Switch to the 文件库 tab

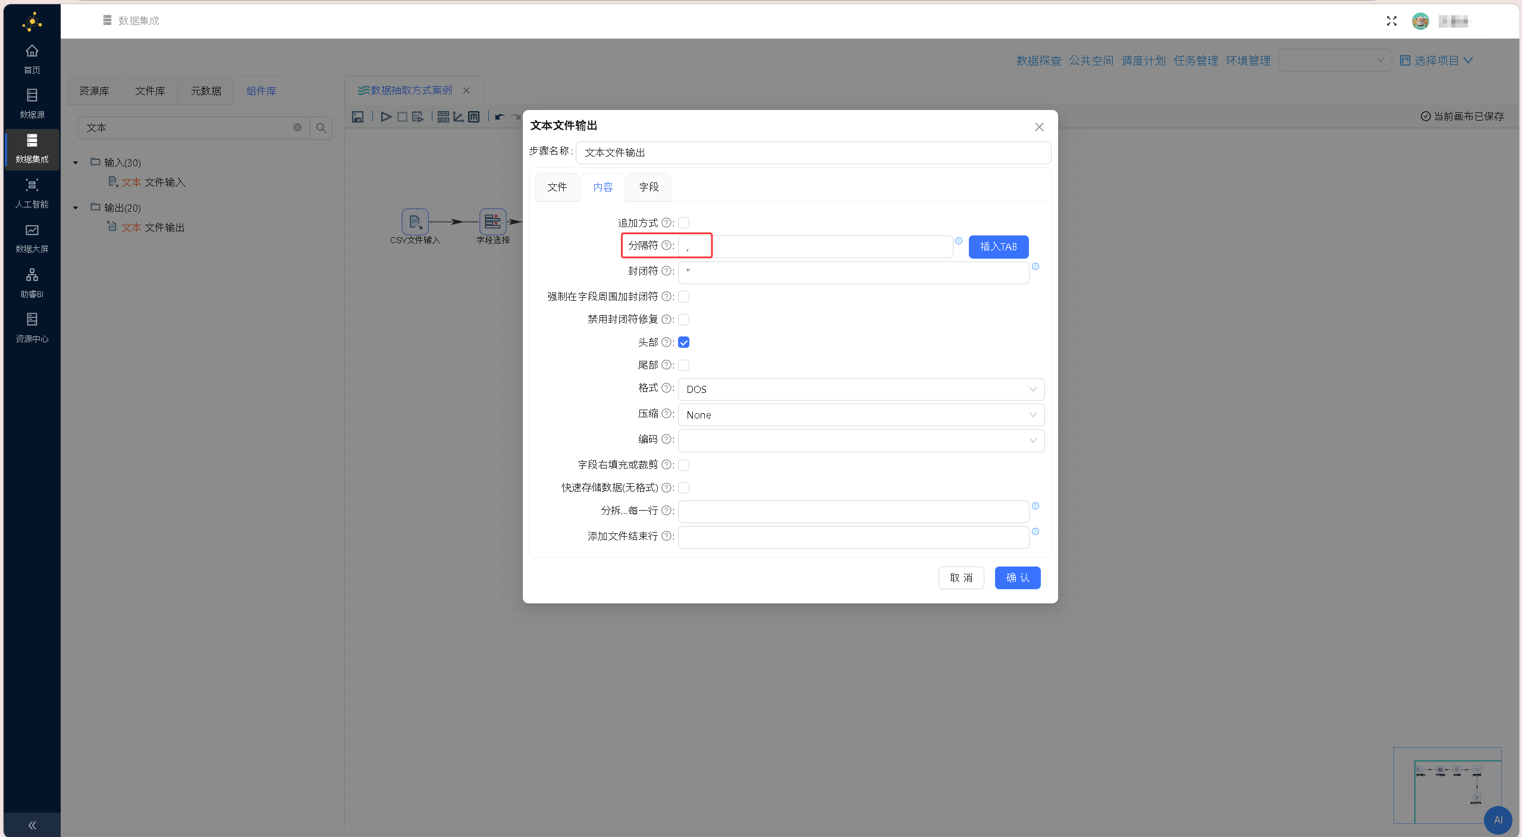click(150, 91)
